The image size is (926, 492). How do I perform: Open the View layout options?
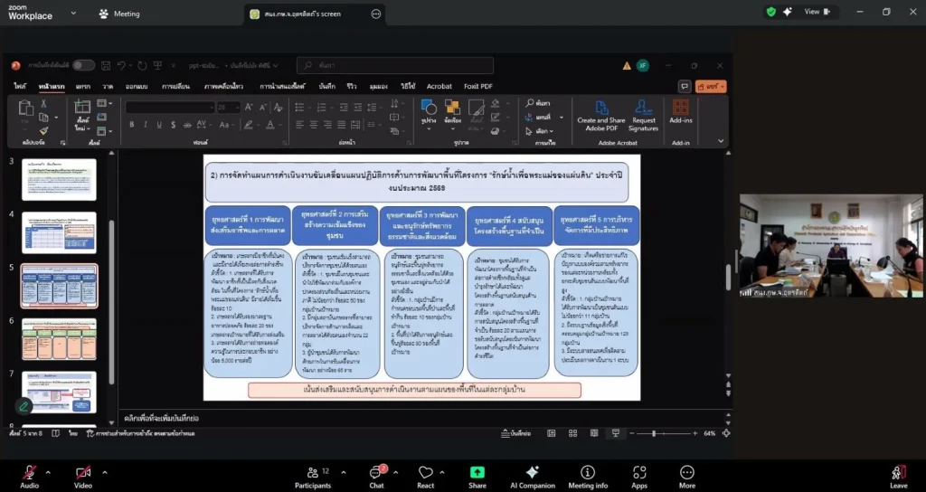click(x=810, y=12)
